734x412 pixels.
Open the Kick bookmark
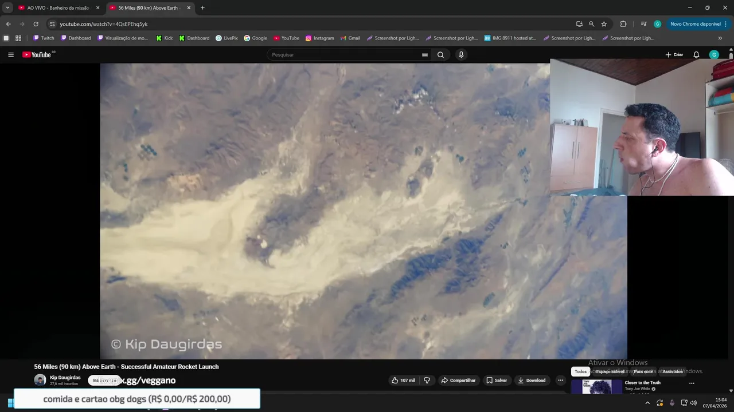coord(164,38)
